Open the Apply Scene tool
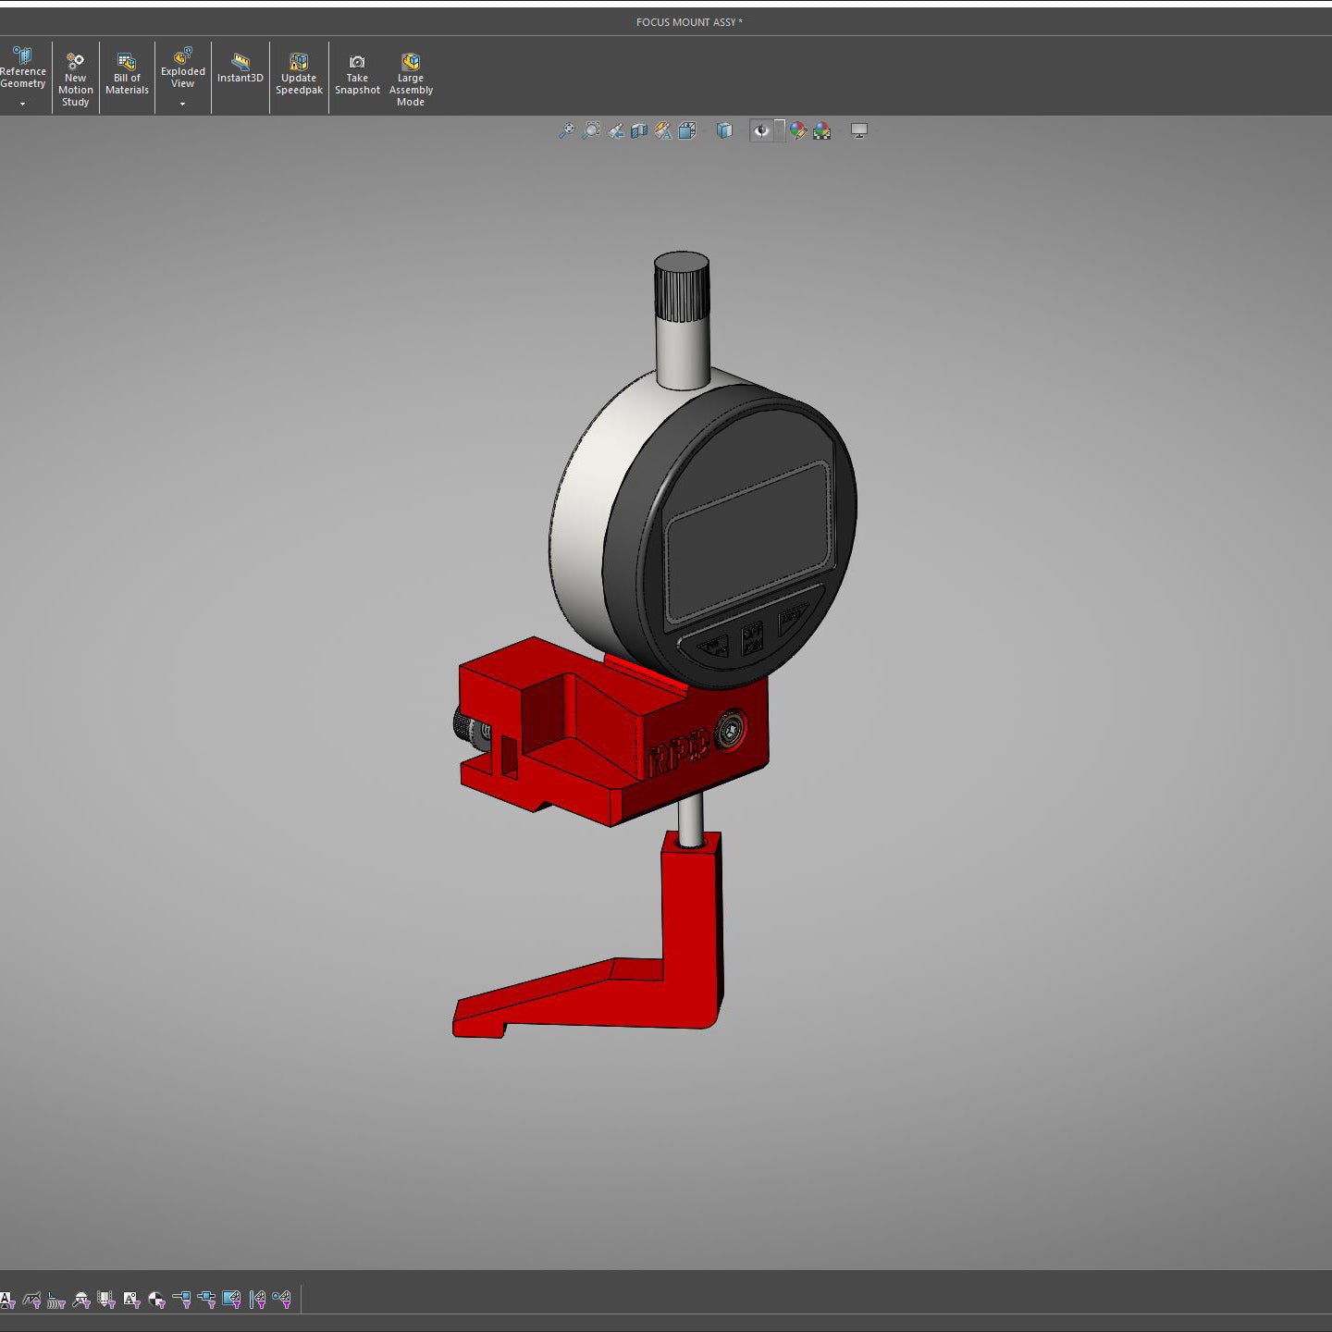This screenshot has width=1332, height=1332. (821, 130)
